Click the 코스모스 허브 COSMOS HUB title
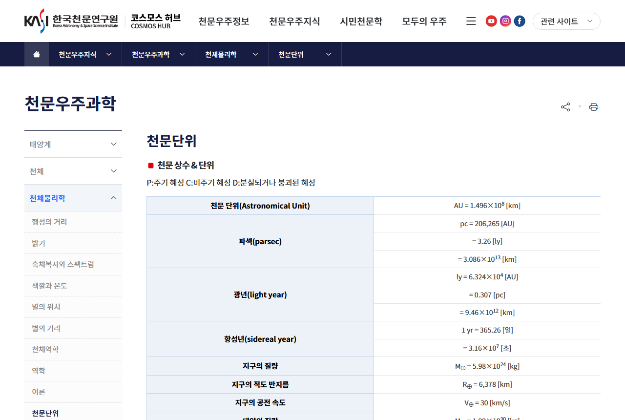 coord(156,21)
